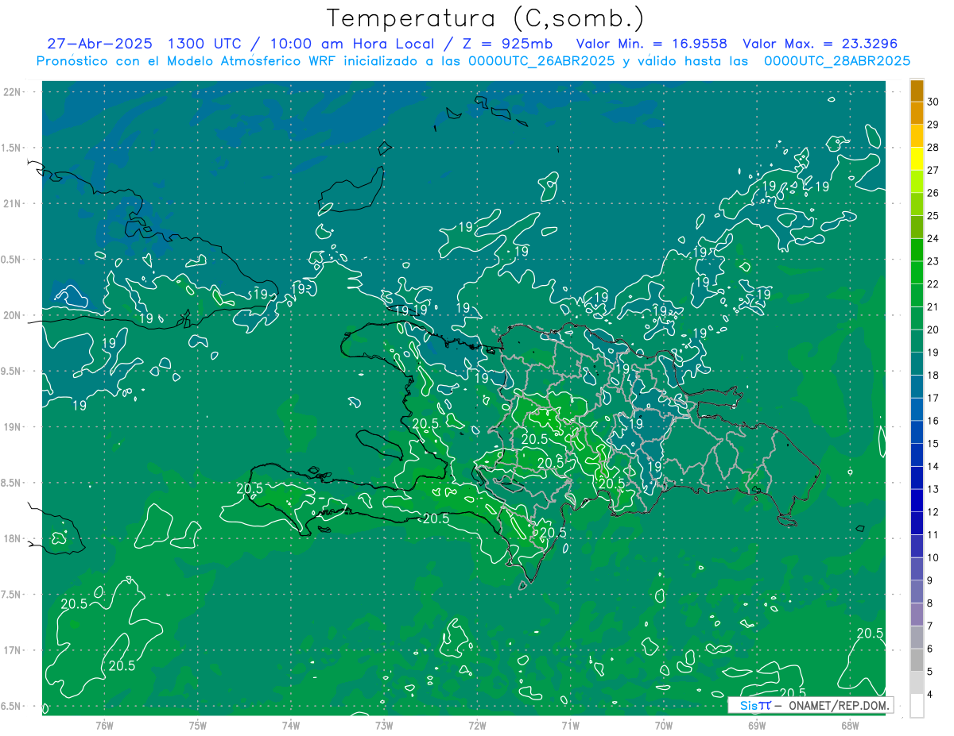The width and height of the screenshot is (954, 736).
Task: Click the yellow swatch between 27 and 28
Action: tap(917, 159)
